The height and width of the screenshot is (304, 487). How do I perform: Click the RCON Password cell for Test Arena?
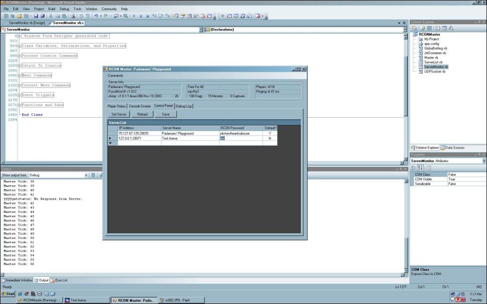point(241,139)
